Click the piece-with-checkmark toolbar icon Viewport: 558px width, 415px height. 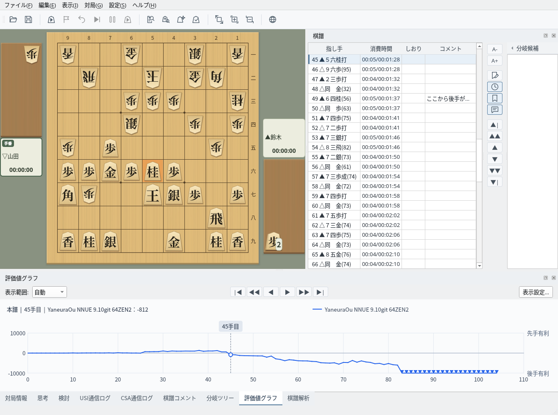(x=196, y=19)
